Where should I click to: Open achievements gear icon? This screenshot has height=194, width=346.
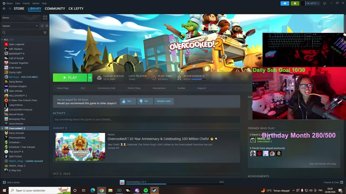179,78
